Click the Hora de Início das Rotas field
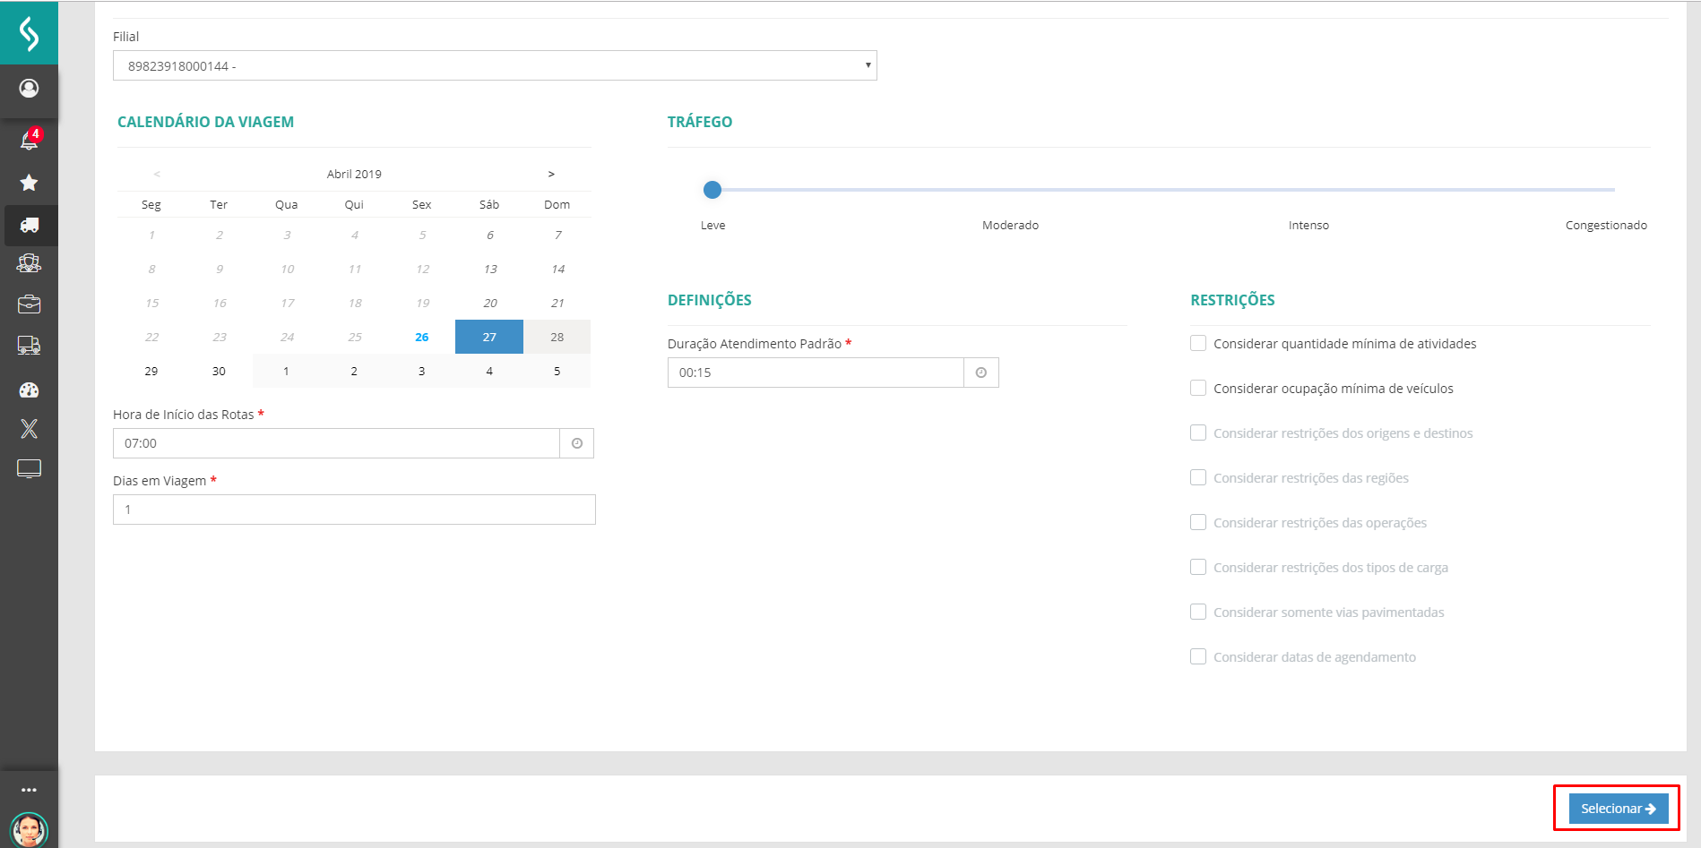The height and width of the screenshot is (848, 1701). tap(336, 443)
